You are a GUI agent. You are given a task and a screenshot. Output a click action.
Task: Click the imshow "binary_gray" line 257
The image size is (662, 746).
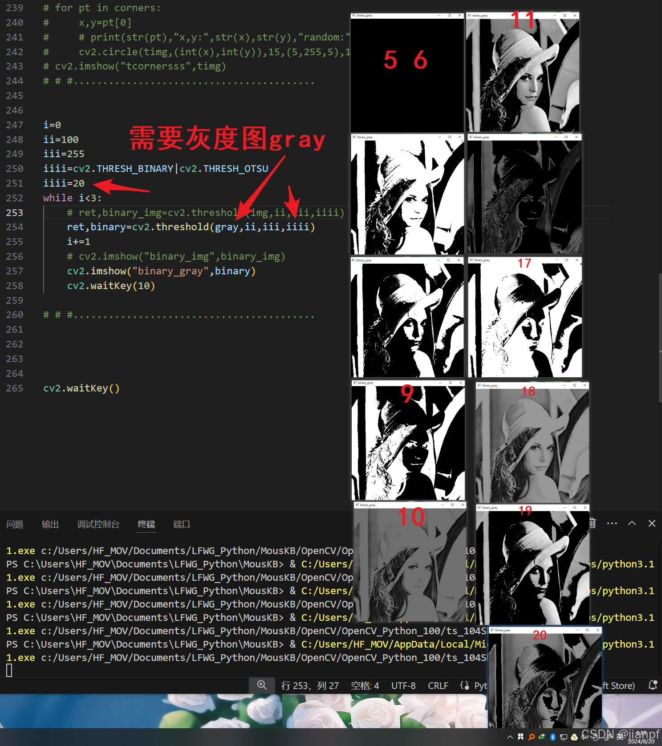pos(161,271)
